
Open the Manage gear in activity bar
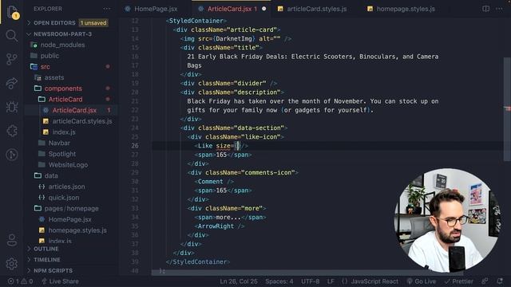(12, 264)
